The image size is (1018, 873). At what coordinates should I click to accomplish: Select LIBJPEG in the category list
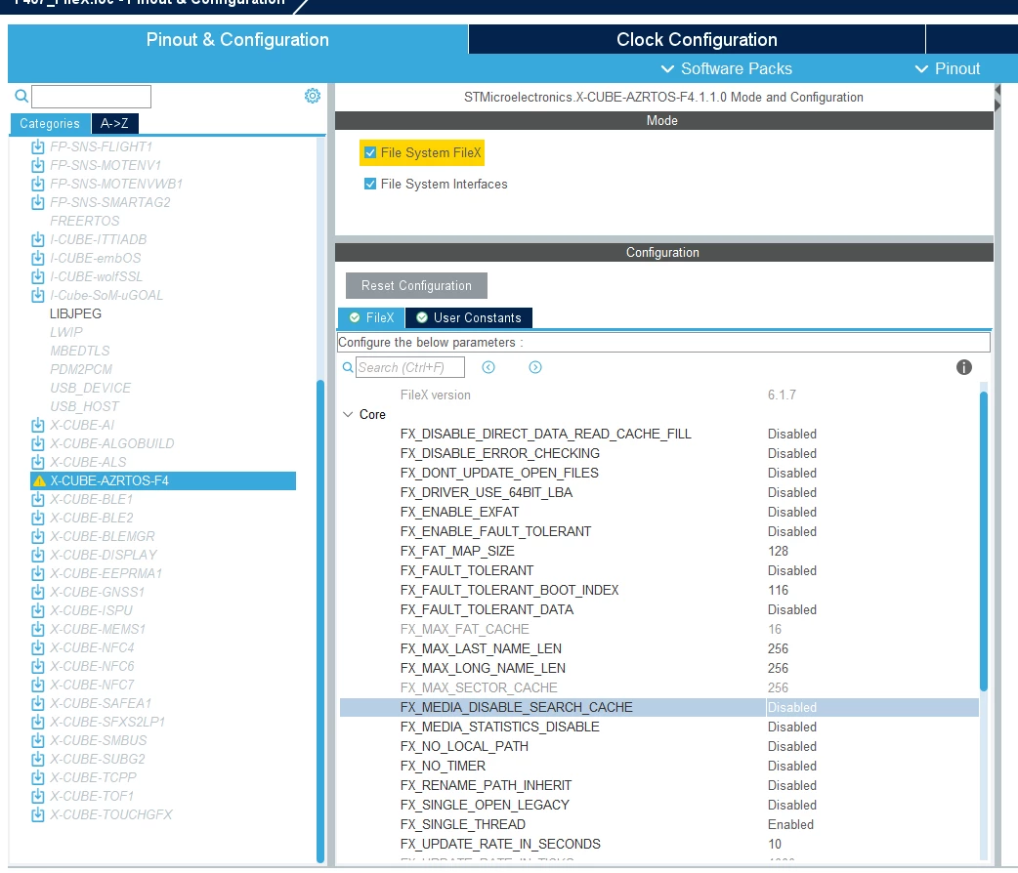(75, 313)
